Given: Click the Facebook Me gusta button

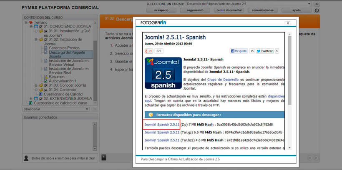Looking at the screenshot, I should click(239, 51).
